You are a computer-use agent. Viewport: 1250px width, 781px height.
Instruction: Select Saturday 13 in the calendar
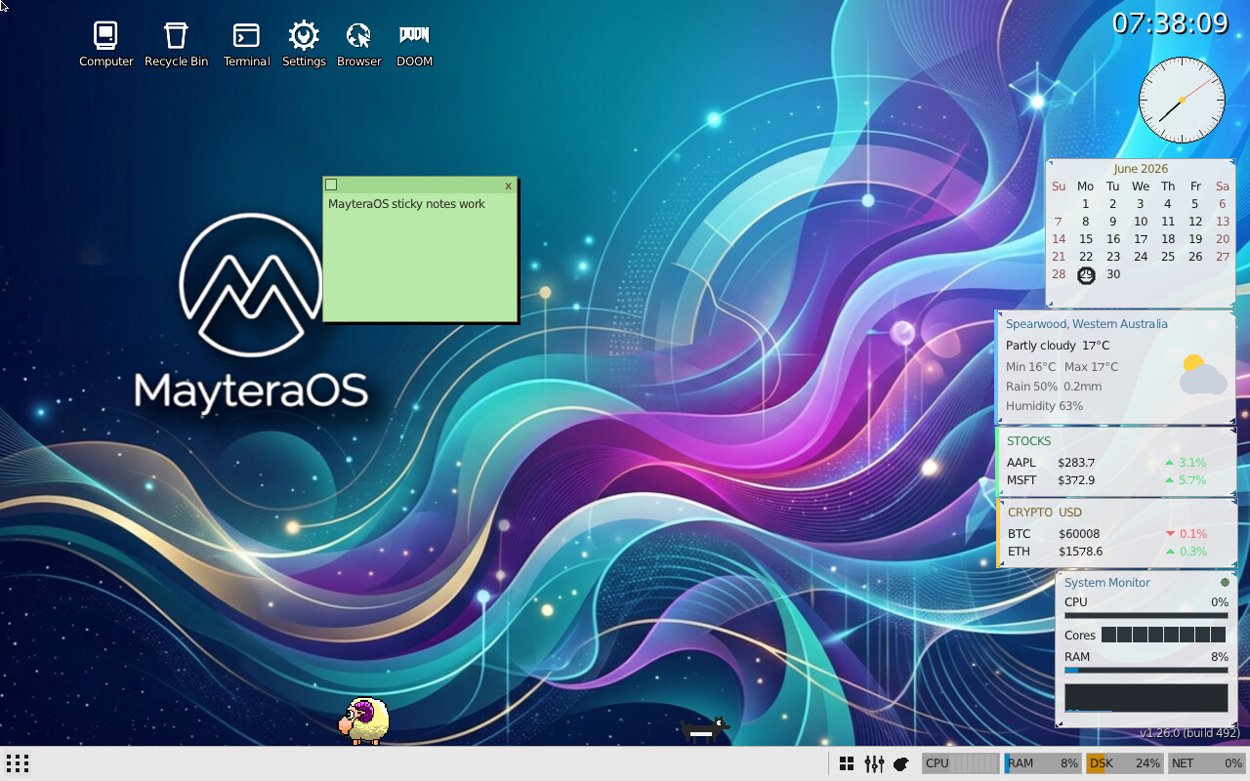coord(1223,222)
